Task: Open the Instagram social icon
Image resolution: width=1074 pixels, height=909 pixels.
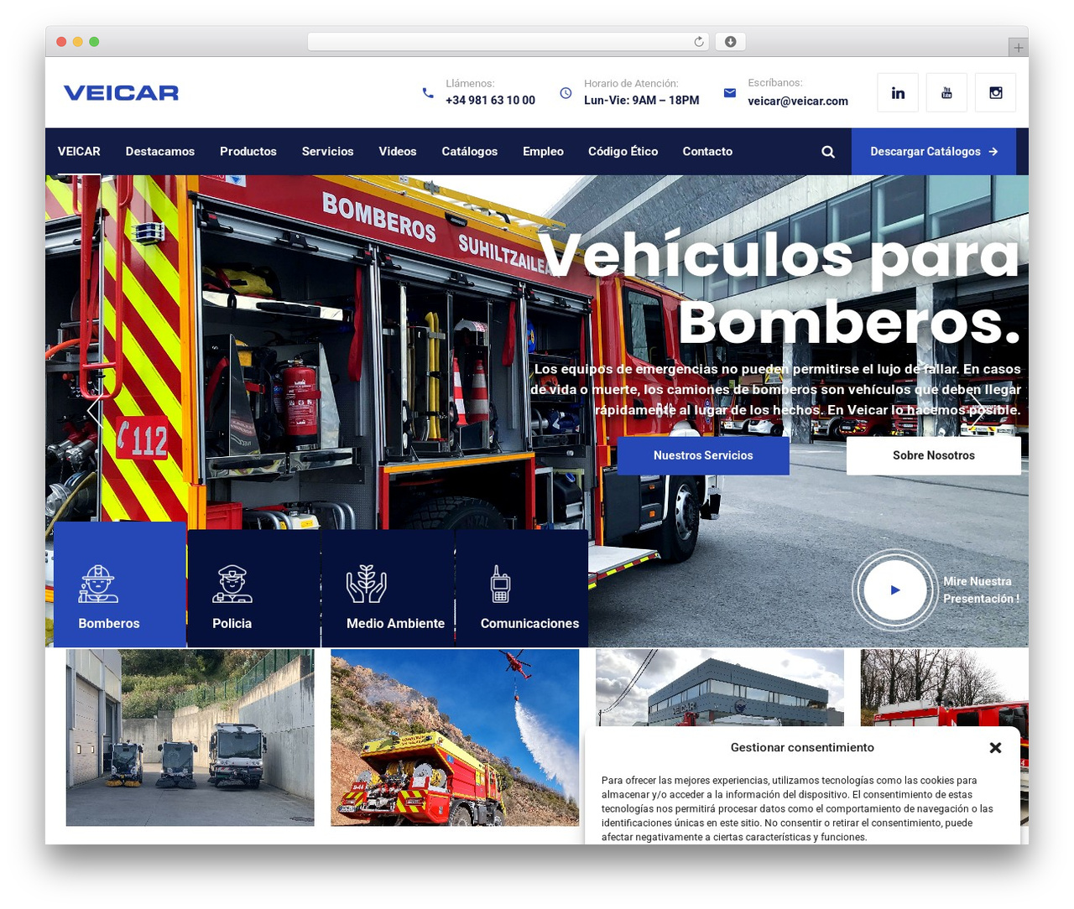Action: [996, 92]
